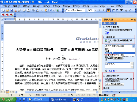Click the 设置... link
The height and width of the screenshot is (102, 137).
[108, 33]
